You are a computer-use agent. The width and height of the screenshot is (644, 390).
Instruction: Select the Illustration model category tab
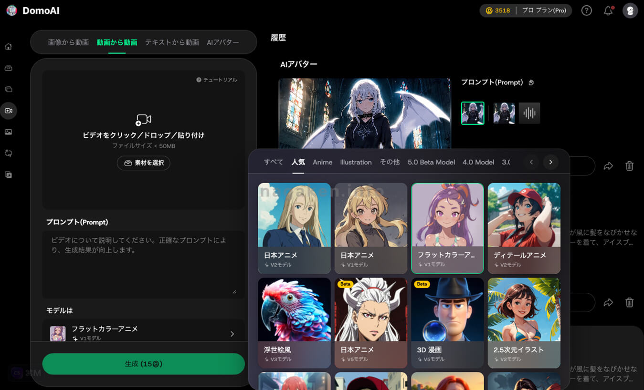tap(356, 162)
